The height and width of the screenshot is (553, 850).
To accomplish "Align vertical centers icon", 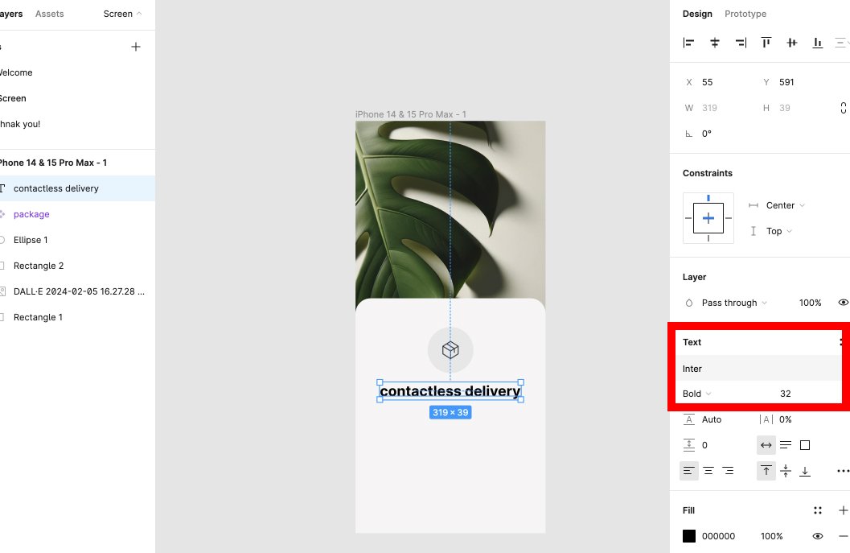I will 792,43.
